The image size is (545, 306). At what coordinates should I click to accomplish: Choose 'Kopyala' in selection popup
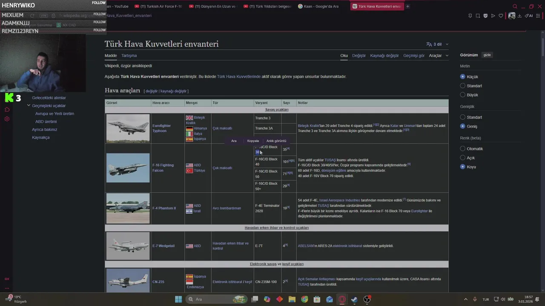point(253,141)
